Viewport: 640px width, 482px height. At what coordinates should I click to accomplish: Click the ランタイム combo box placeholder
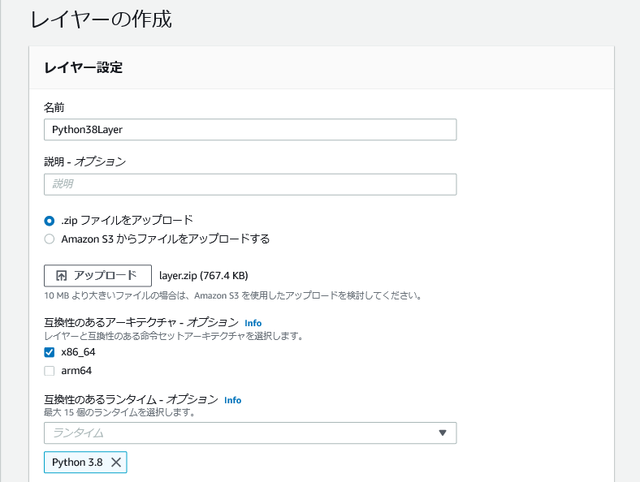tap(250, 433)
